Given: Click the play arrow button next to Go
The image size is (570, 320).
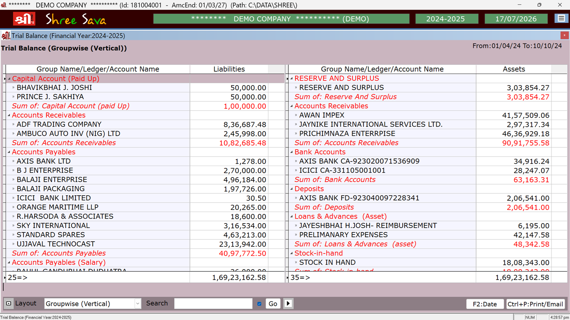Looking at the screenshot, I should coord(288,304).
